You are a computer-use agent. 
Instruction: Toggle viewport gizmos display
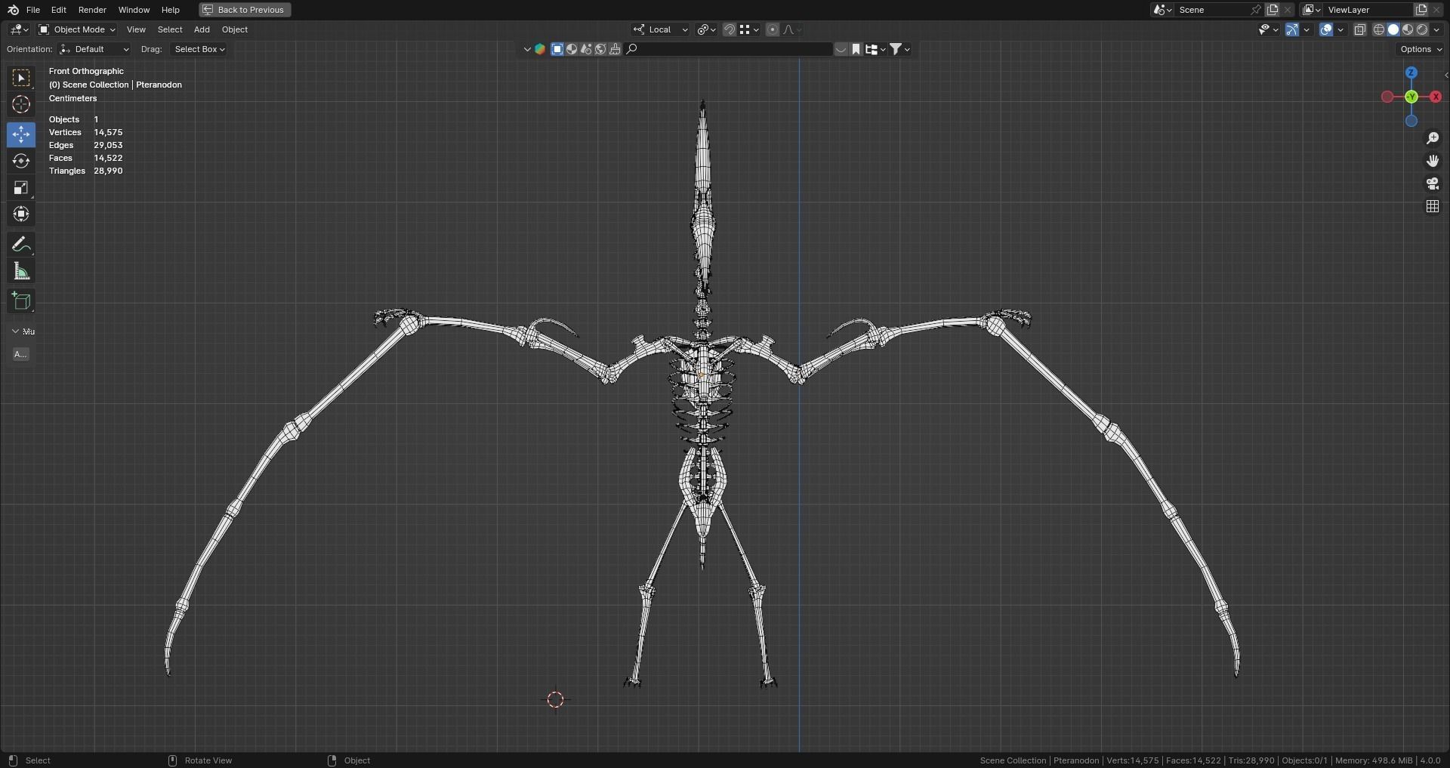coord(1292,29)
